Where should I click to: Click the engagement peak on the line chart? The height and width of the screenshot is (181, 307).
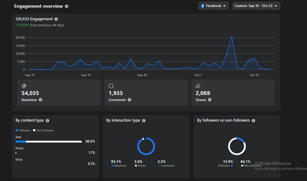coord(232,37)
